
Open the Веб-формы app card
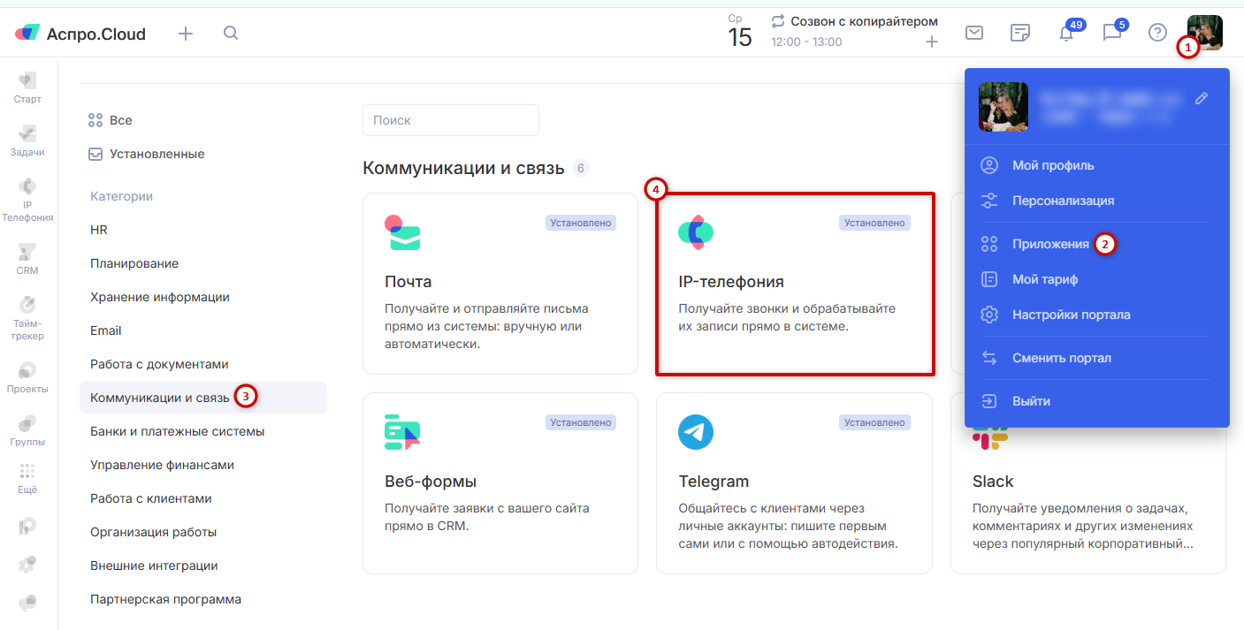(x=500, y=483)
